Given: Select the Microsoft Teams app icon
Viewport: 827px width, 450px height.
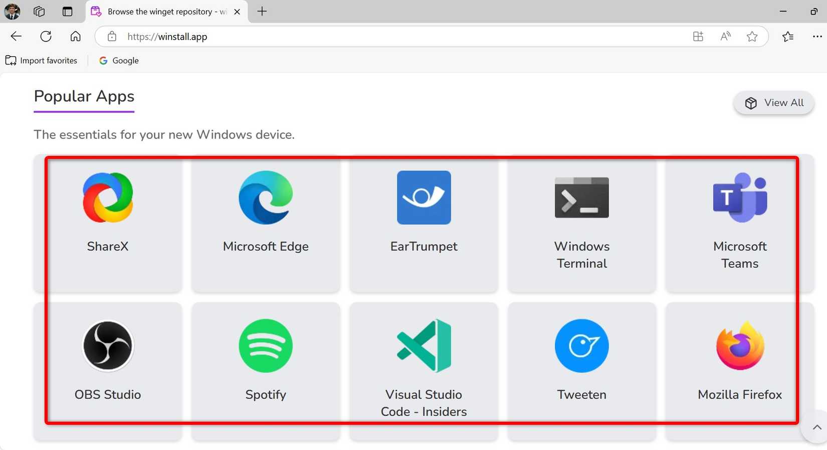Looking at the screenshot, I should coord(740,197).
